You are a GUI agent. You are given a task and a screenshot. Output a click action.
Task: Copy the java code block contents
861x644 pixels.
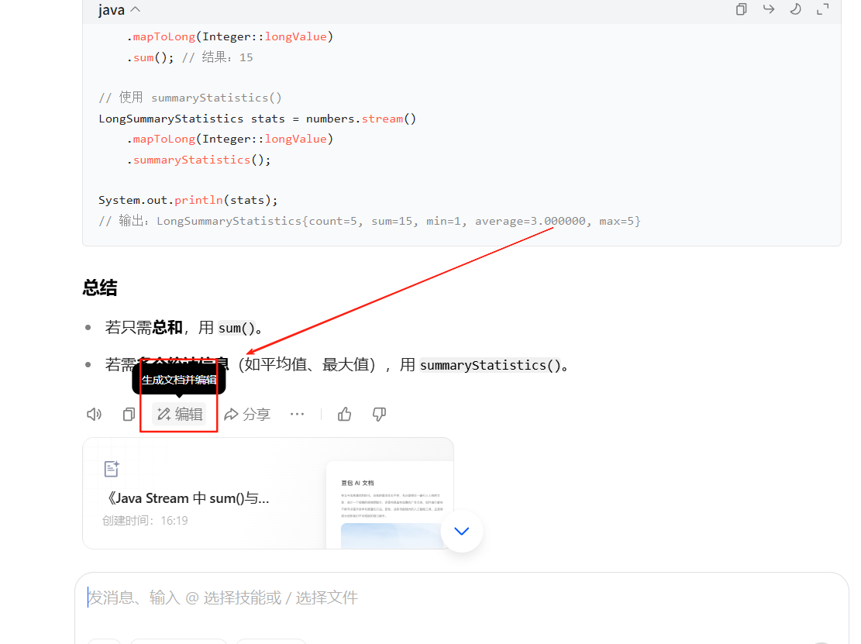click(742, 9)
